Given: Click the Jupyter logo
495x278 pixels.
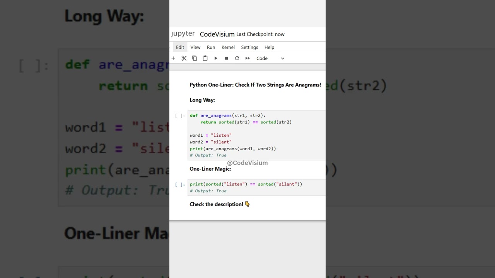Looking at the screenshot, I should click(183, 34).
